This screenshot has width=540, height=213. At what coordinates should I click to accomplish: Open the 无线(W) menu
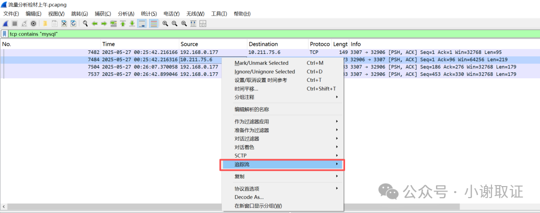click(195, 14)
